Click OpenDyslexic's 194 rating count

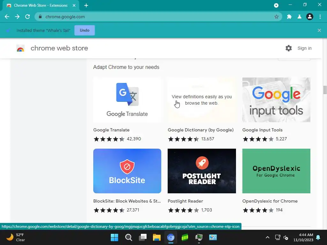click(x=279, y=210)
